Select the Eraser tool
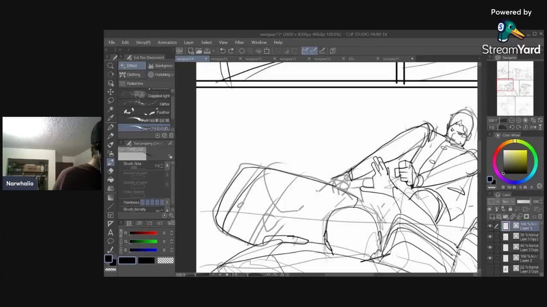The image size is (547, 307). point(111,171)
